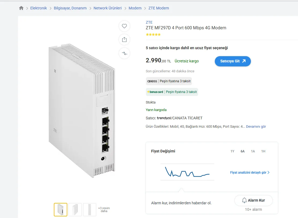
Task: Switch price chart to 1H range
Action: coord(263,151)
